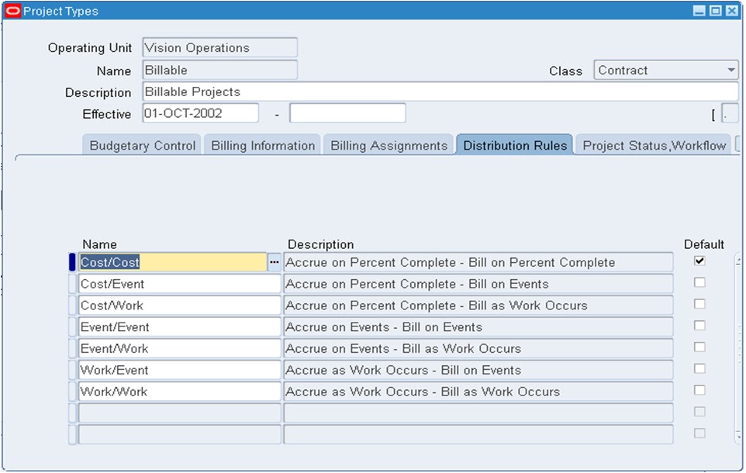
Task: Click record selector beside Cost/Work row
Action: pos(71,306)
